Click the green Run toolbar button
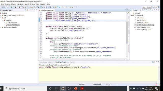The image size is (163, 91). pyautogui.click(x=11, y=7)
